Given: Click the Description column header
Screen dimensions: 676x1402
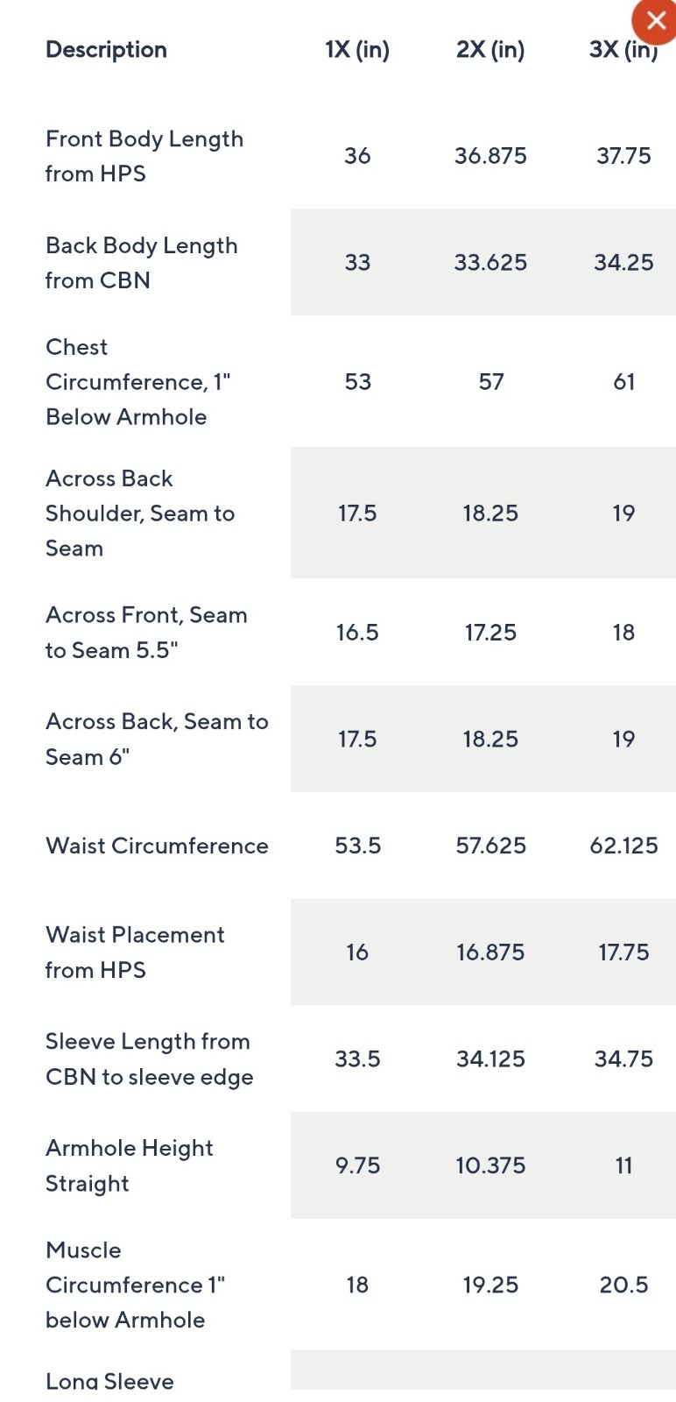Looking at the screenshot, I should (106, 50).
